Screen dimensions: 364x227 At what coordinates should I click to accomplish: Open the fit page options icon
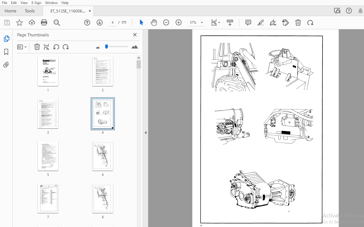216,23
